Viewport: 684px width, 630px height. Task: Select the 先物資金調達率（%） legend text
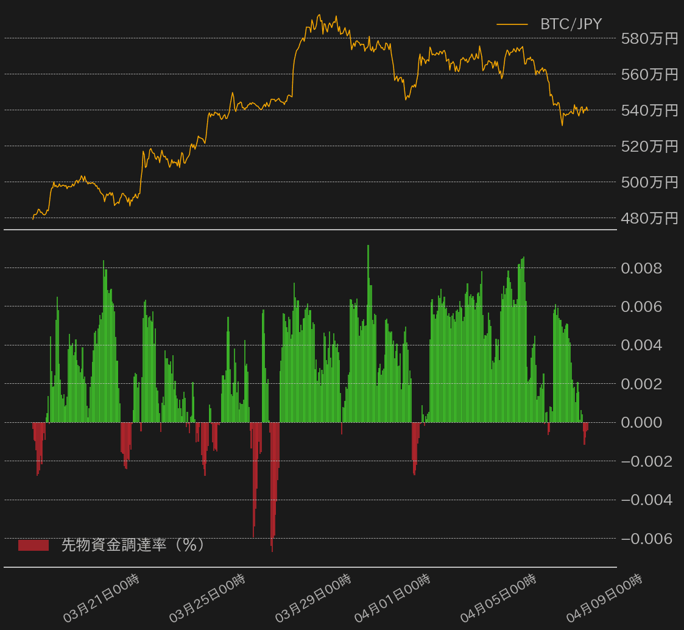(133, 545)
